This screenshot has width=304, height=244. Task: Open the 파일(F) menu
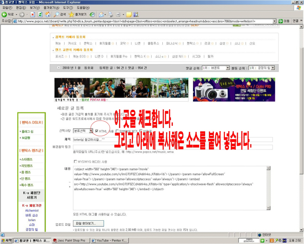pos(7,8)
